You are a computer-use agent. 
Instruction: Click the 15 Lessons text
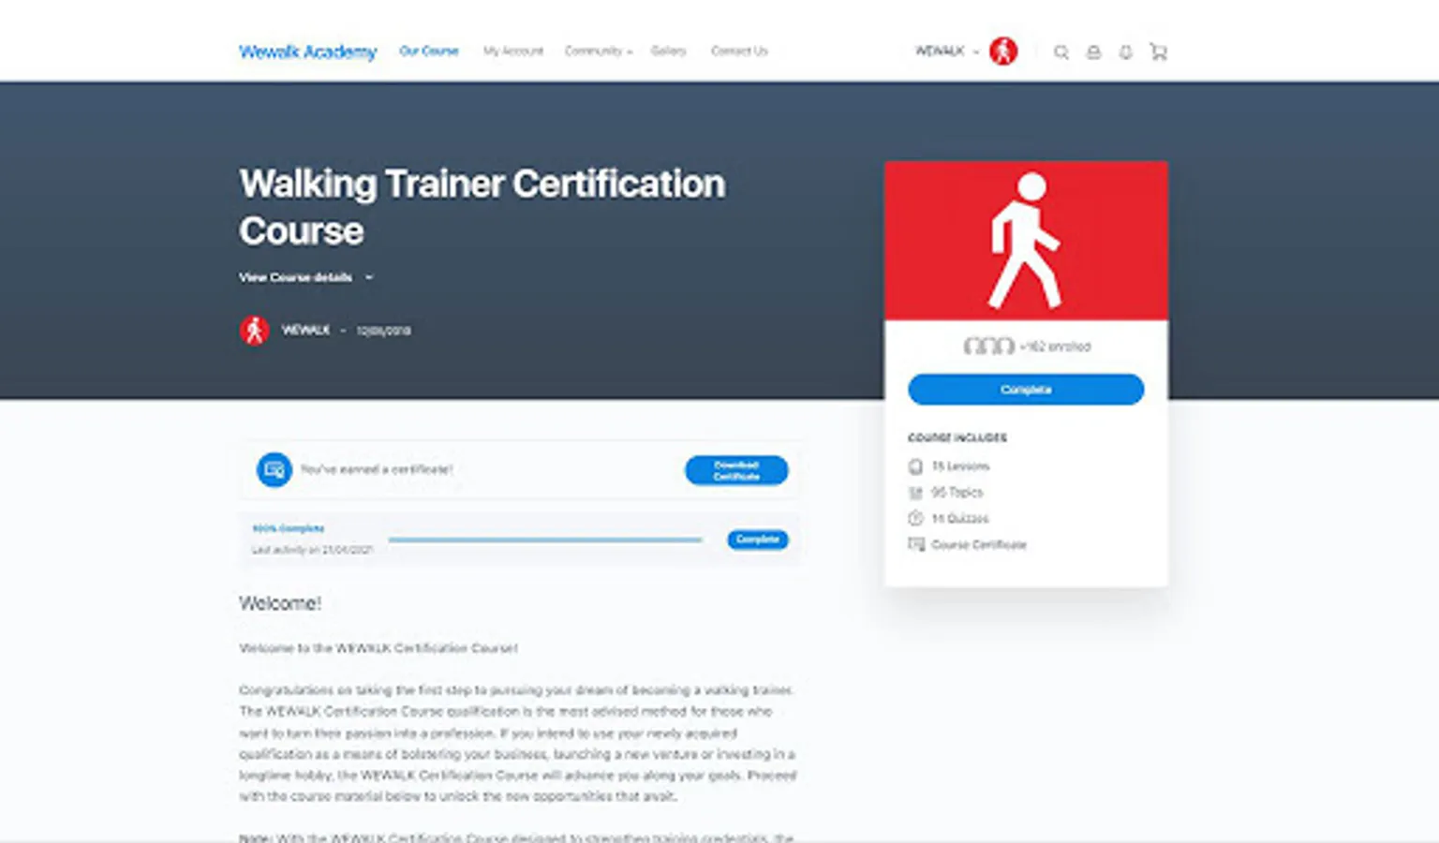pyautogui.click(x=960, y=466)
